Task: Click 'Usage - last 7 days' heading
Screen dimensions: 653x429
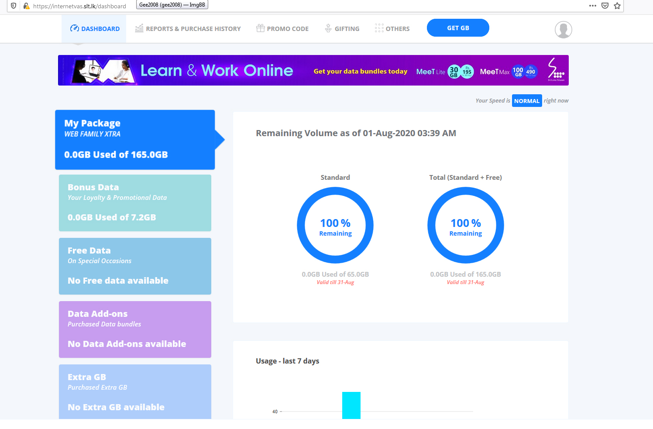Action: tap(287, 361)
